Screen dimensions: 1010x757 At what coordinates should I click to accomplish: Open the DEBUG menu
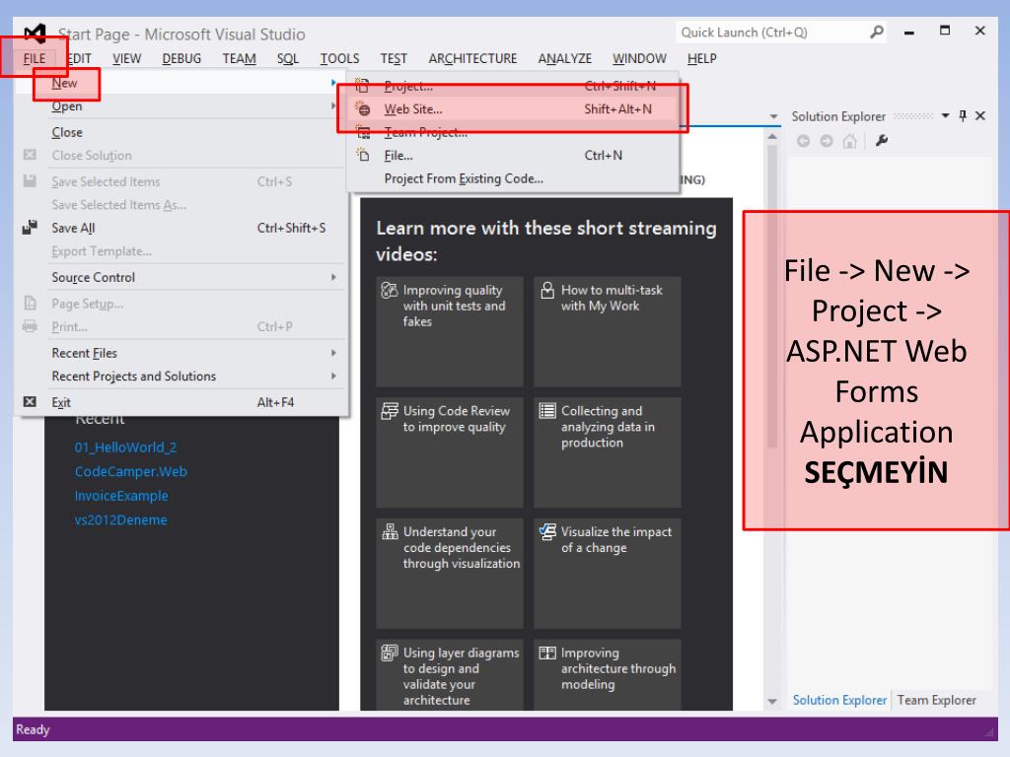pos(181,58)
